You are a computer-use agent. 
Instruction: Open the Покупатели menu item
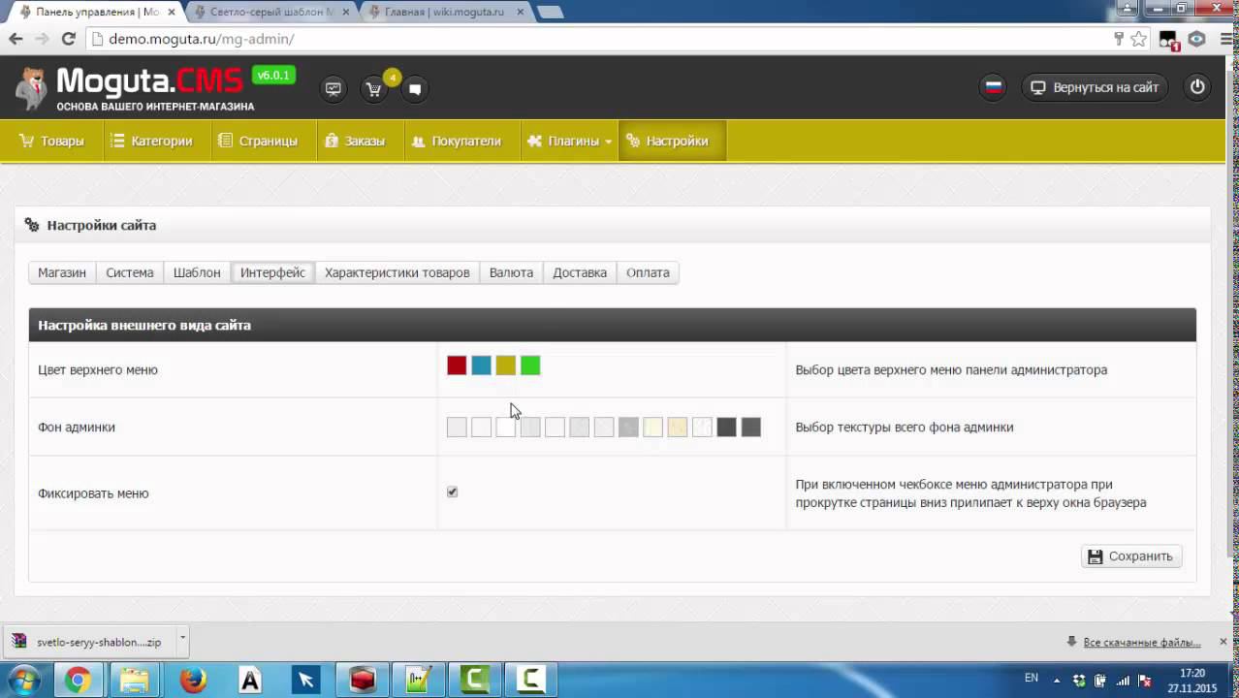coord(457,141)
